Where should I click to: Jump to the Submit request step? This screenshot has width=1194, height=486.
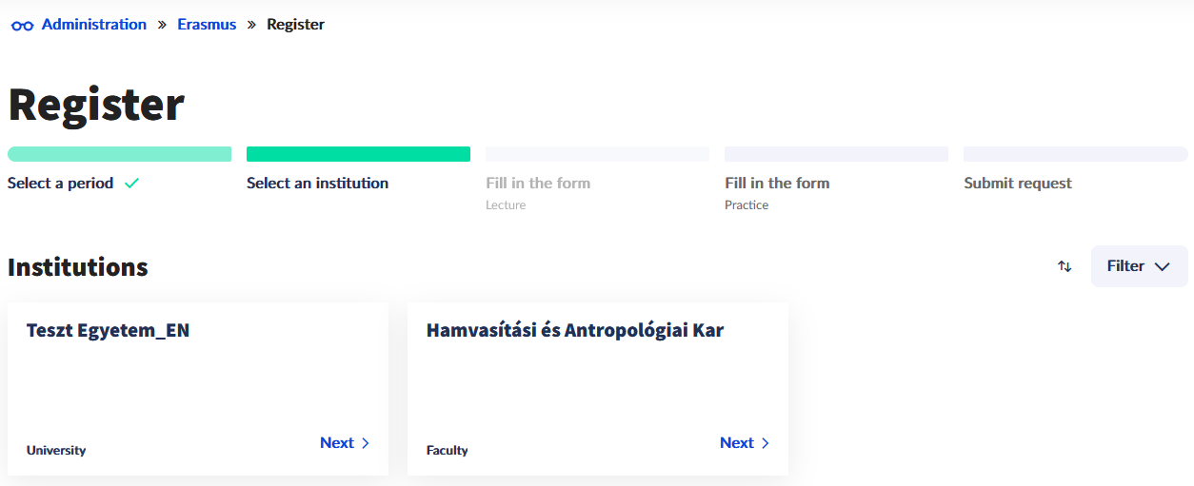coord(1018,184)
